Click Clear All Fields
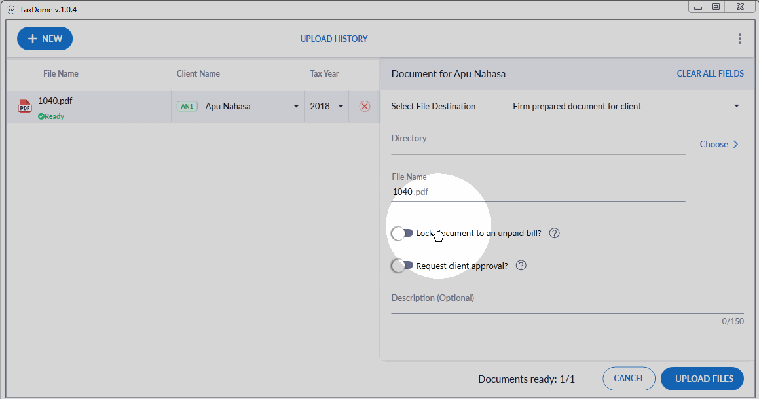The image size is (759, 399). tap(710, 73)
